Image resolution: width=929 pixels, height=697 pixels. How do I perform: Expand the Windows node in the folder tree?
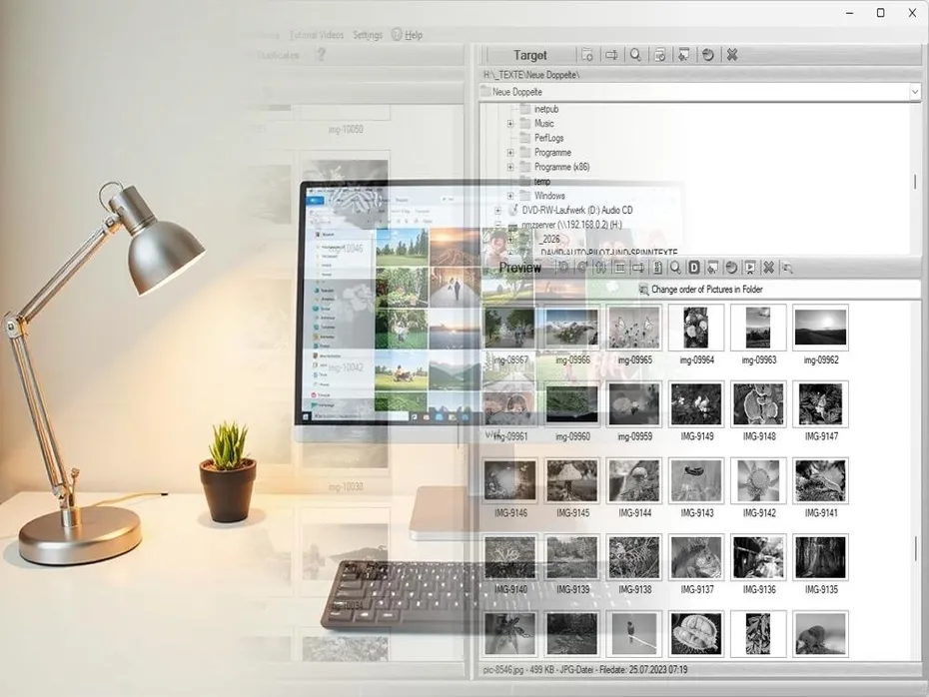pyautogui.click(x=511, y=196)
